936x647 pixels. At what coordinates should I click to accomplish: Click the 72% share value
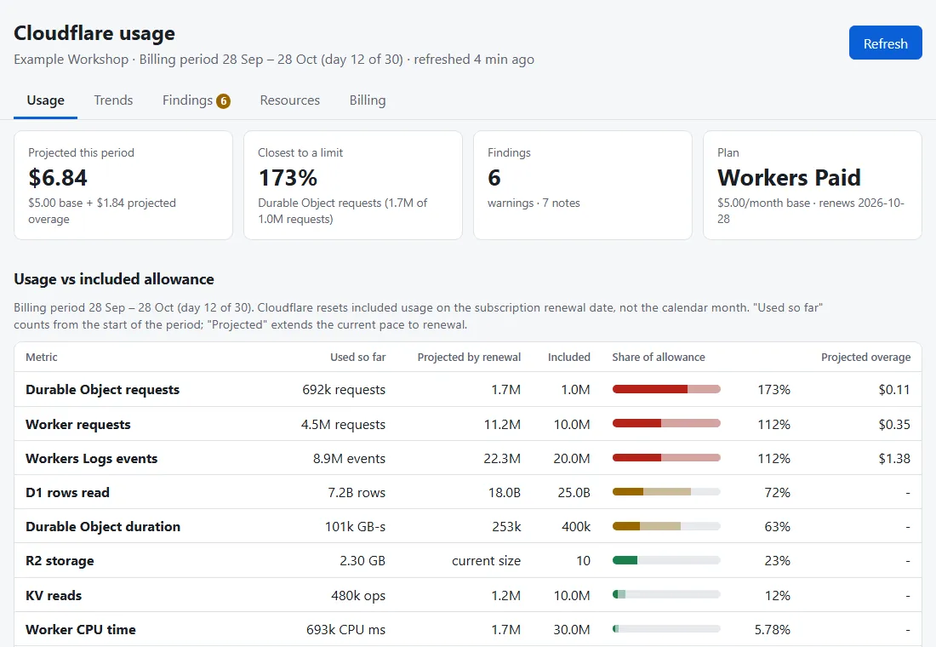coord(777,492)
